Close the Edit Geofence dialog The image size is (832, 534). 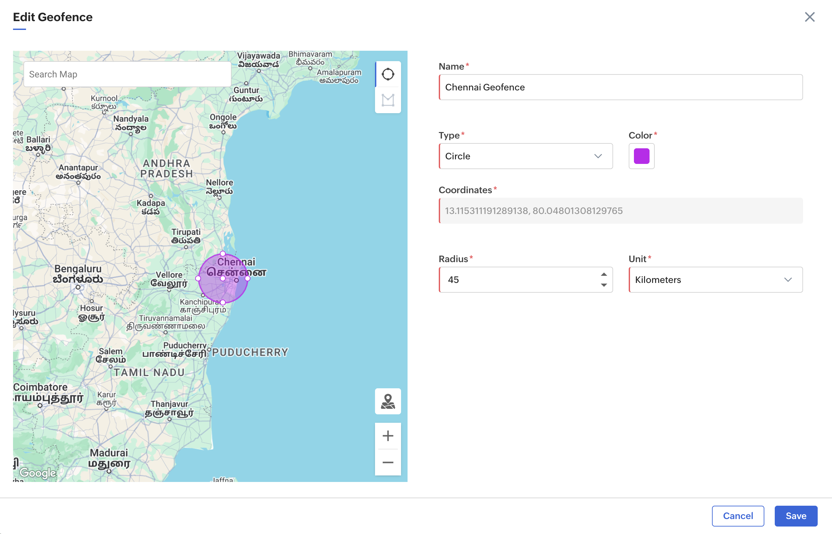(810, 17)
